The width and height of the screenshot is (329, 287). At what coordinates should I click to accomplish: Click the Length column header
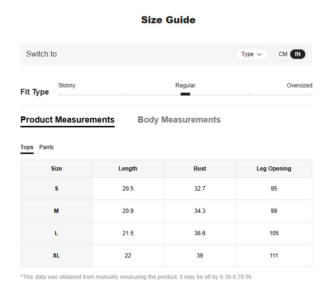tap(128, 169)
